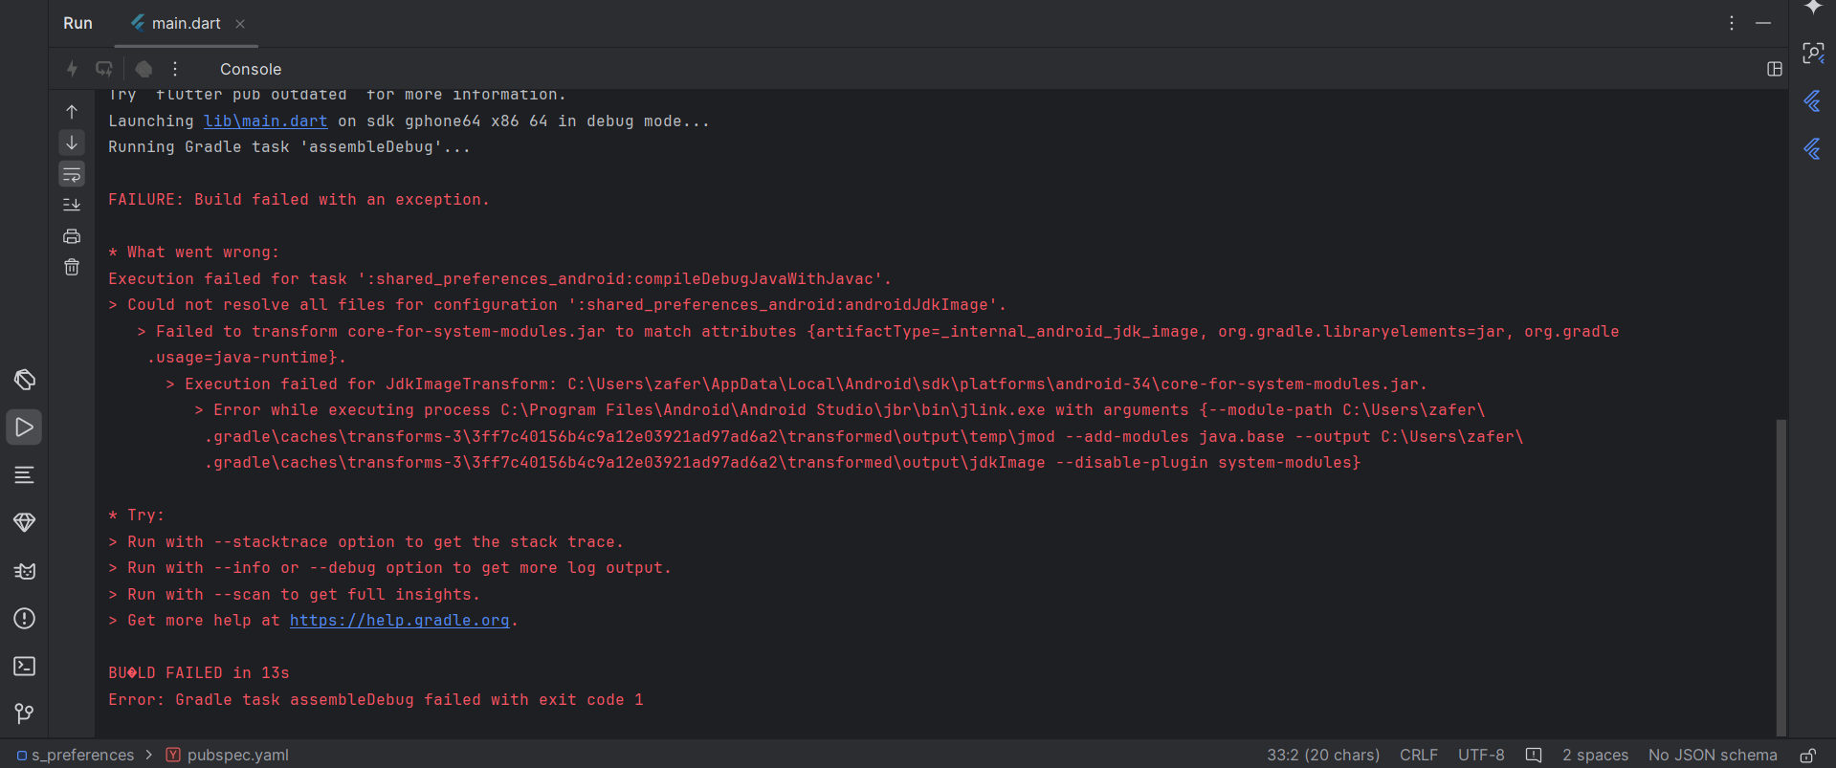This screenshot has width=1836, height=768.
Task: Click the line and column indicator 33:2
Action: 1323,755
